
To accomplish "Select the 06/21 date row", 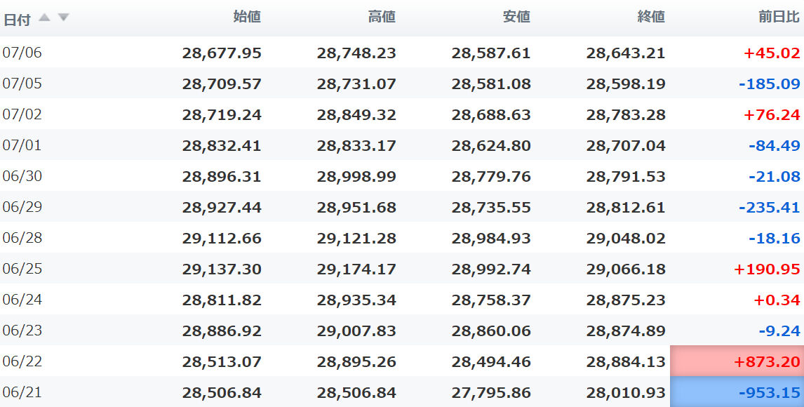I will 402,392.
